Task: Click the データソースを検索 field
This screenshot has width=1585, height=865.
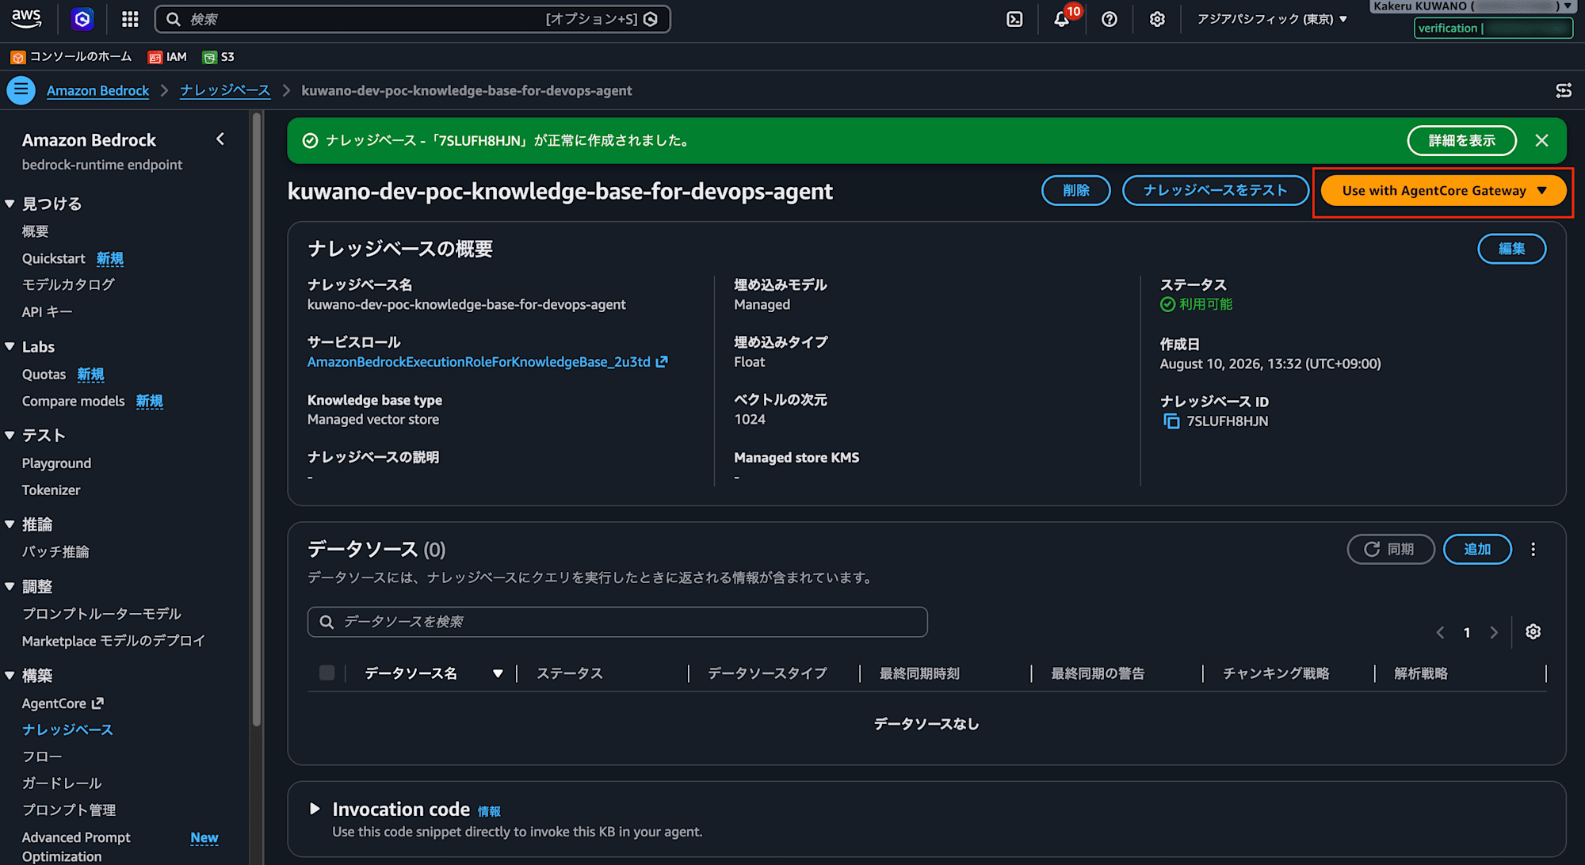Action: [617, 622]
